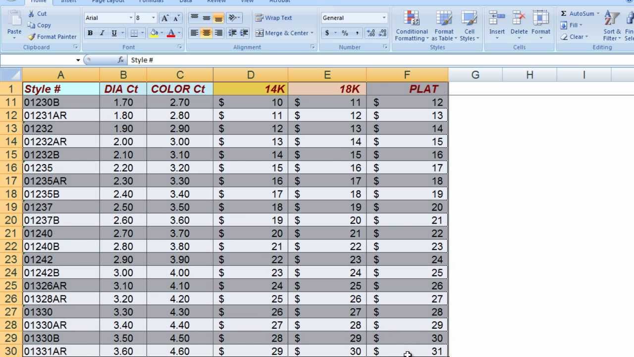Expand the Name Box dropdown

78,60
